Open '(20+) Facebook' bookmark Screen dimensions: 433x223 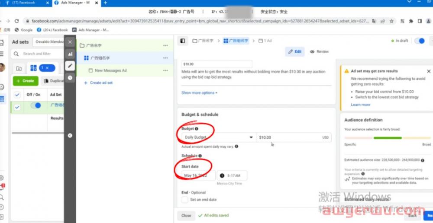click(x=52, y=30)
